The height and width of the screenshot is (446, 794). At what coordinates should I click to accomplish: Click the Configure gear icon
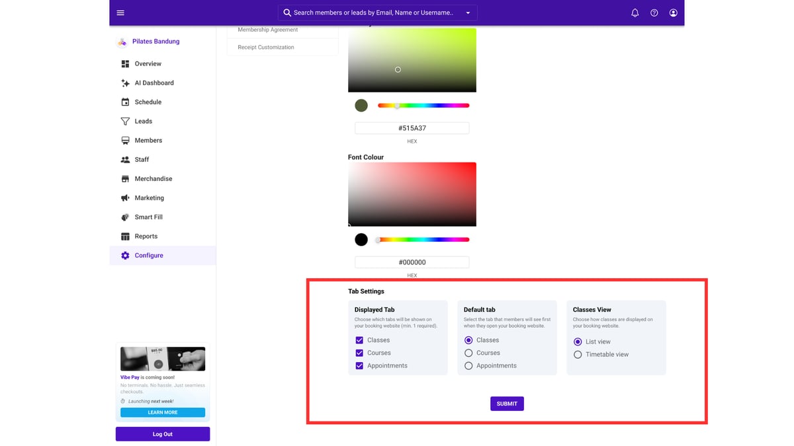(x=125, y=255)
